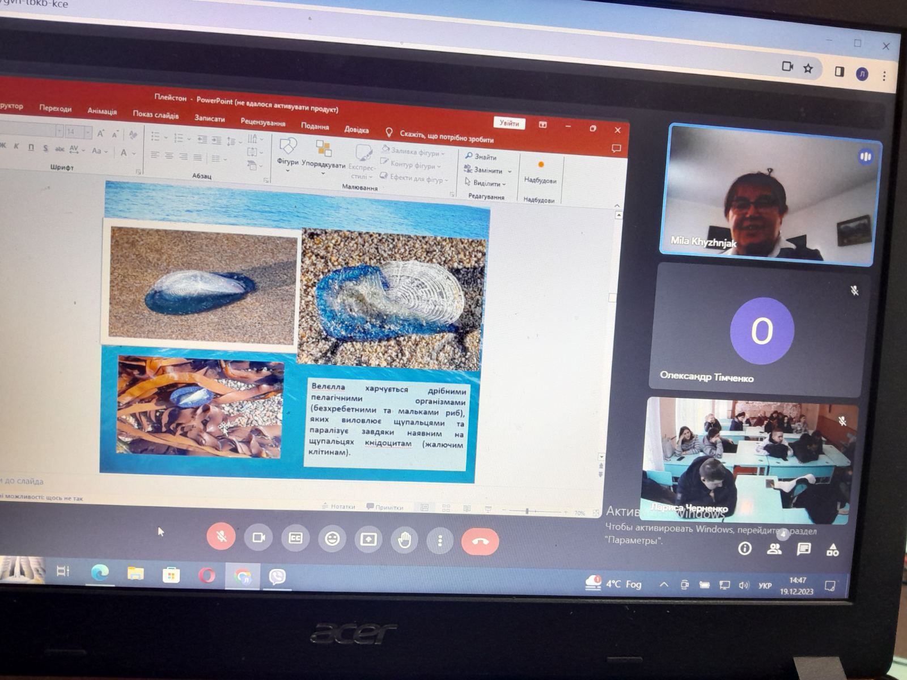Show the participants list
The width and height of the screenshot is (907, 680).
[x=774, y=549]
